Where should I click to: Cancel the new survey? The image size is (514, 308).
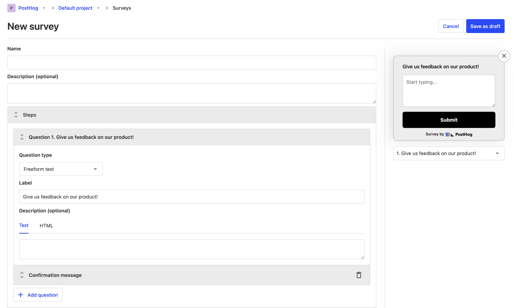451,26
